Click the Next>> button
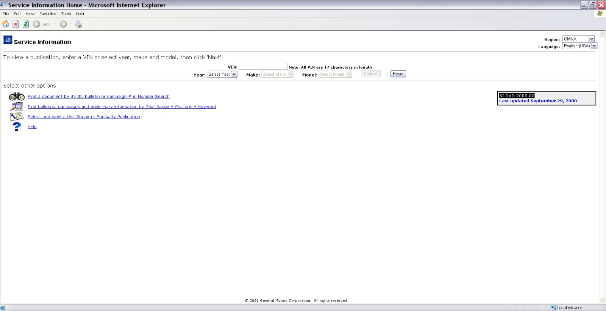Image resolution: width=606 pixels, height=311 pixels. (370, 74)
